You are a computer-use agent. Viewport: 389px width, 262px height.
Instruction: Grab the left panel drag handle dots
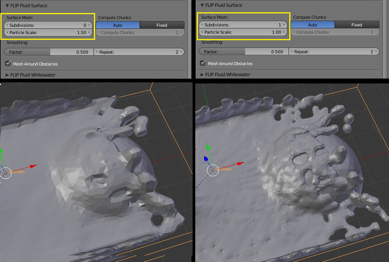[181, 6]
